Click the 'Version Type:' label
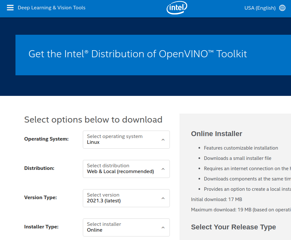 pyautogui.click(x=41, y=198)
